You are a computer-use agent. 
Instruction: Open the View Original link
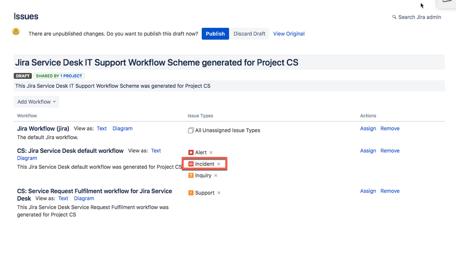coord(289,34)
